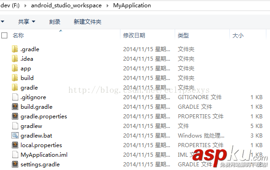Select the .gitignore file name
Image resolution: width=270 pixels, height=170 pixels.
tap(33, 97)
